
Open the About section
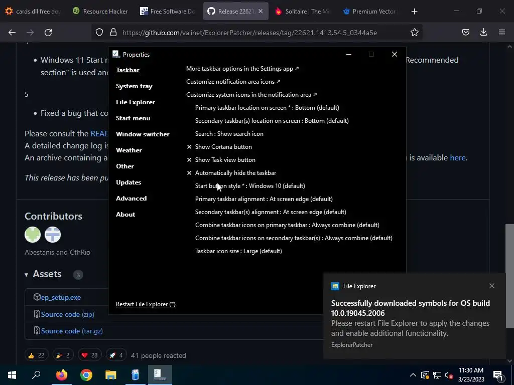click(125, 215)
